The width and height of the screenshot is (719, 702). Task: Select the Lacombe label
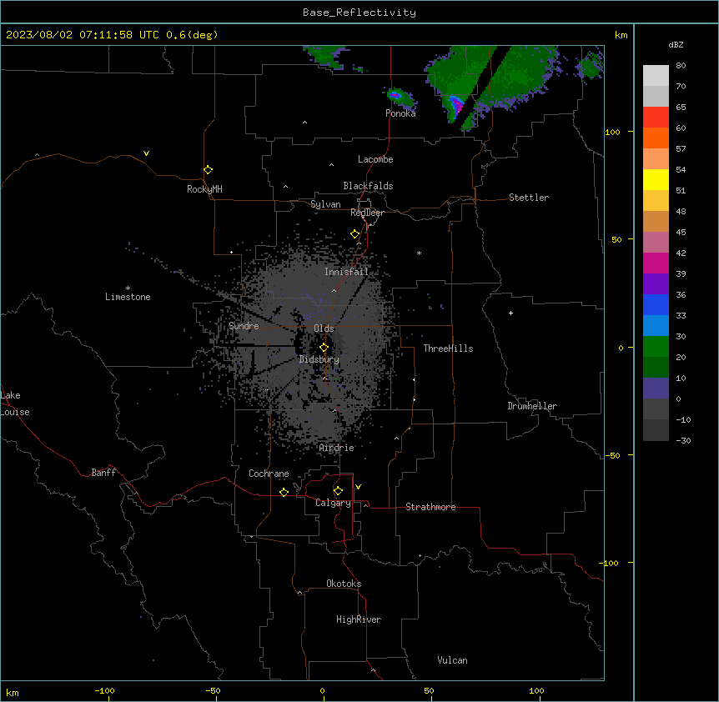tap(375, 159)
